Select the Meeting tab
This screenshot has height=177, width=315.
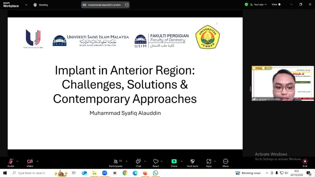41,5
